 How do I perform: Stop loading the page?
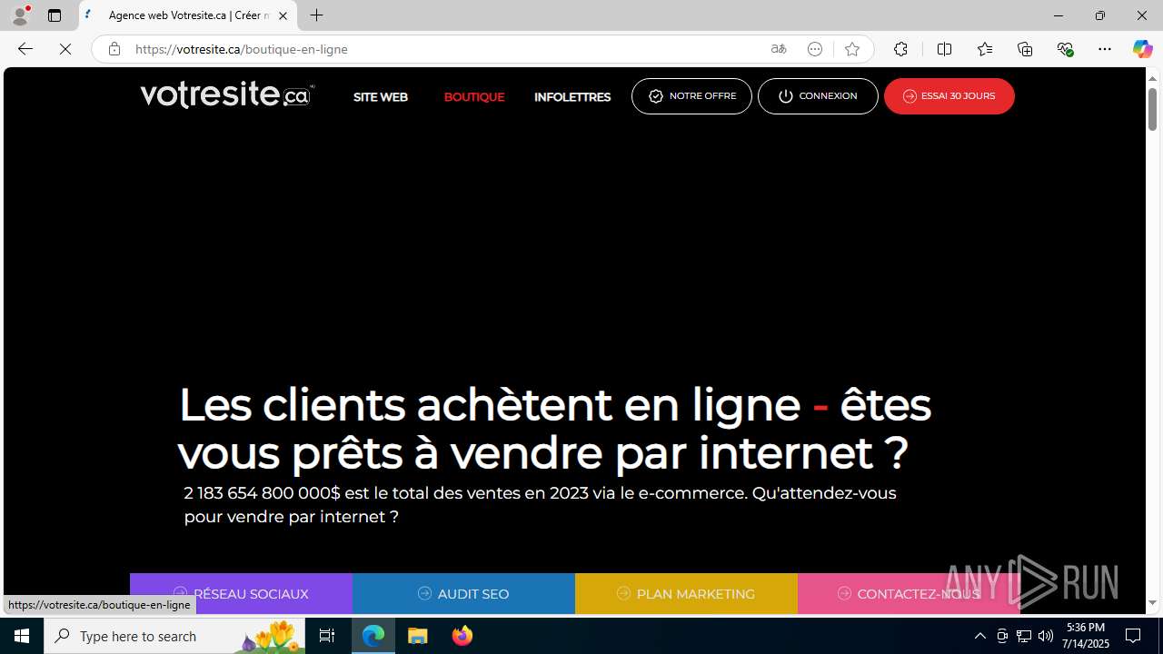point(65,49)
